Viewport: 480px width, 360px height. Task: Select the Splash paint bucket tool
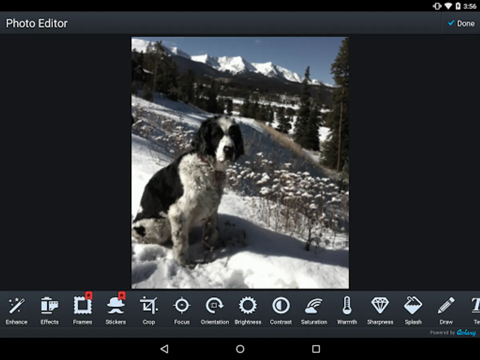point(413,310)
